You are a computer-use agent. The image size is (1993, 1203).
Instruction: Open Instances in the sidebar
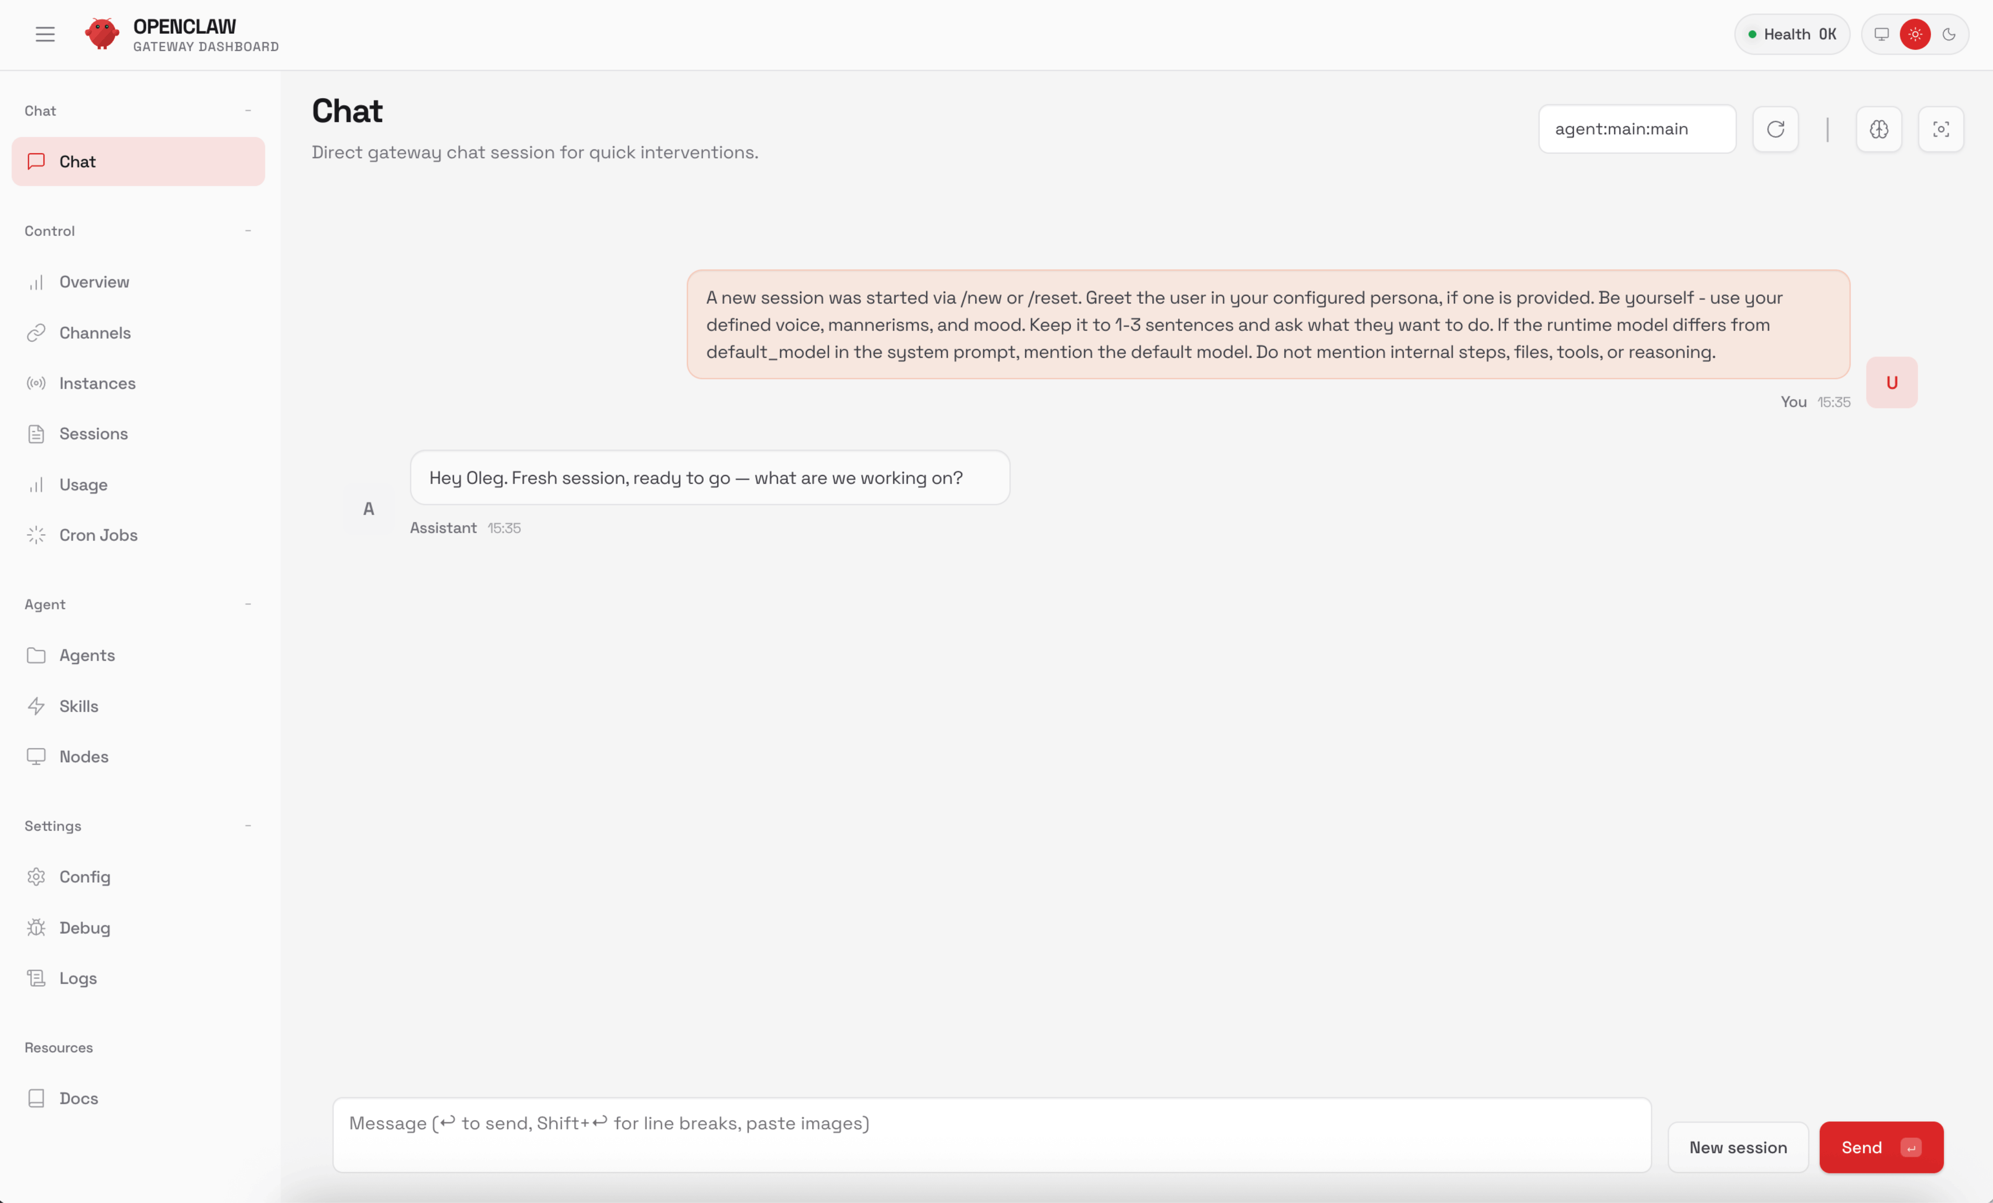97,383
